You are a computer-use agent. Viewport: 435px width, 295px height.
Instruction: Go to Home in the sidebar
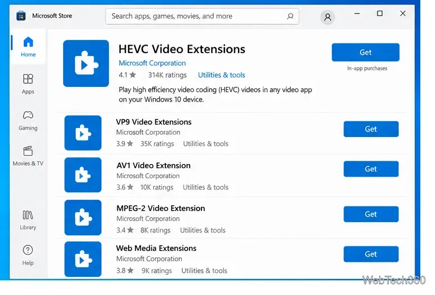[28, 47]
